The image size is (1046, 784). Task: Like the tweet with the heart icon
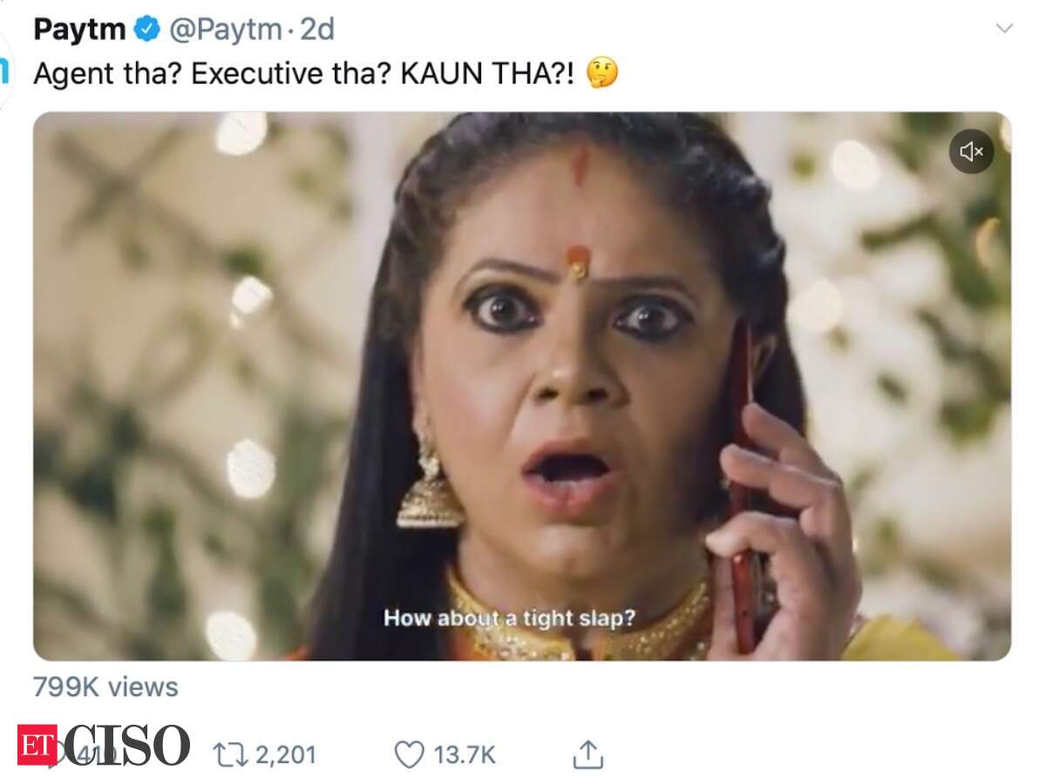pos(409,754)
